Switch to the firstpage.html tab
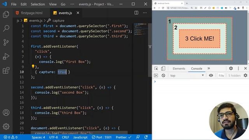Viewport: 249px width, 140px height. coord(32,13)
